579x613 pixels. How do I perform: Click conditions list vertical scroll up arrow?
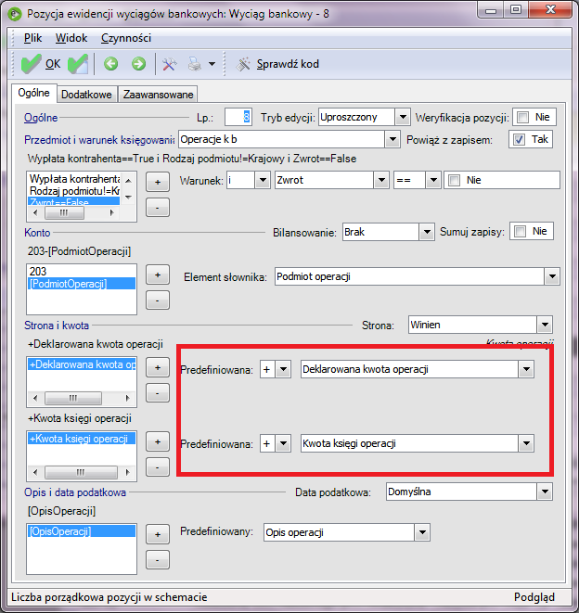[x=128, y=180]
